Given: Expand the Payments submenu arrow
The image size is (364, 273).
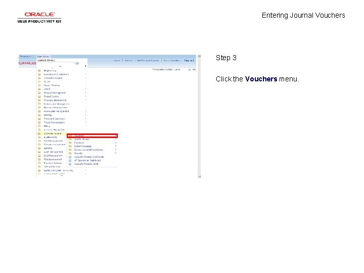Looking at the screenshot, I should tap(116, 143).
